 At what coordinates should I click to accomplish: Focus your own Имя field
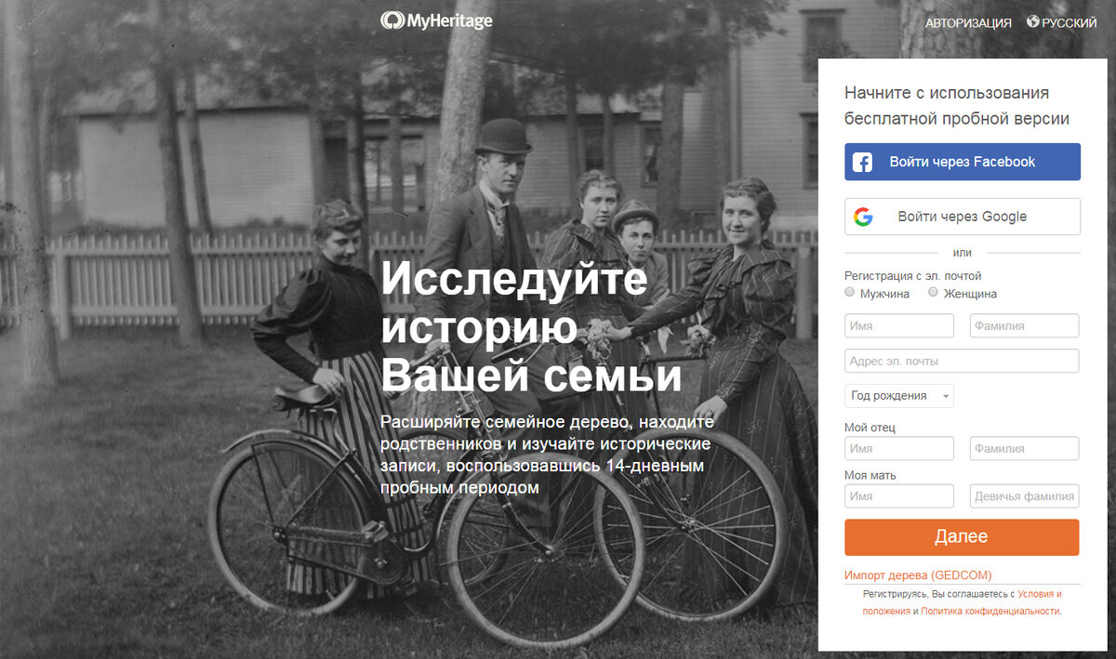[x=899, y=325]
